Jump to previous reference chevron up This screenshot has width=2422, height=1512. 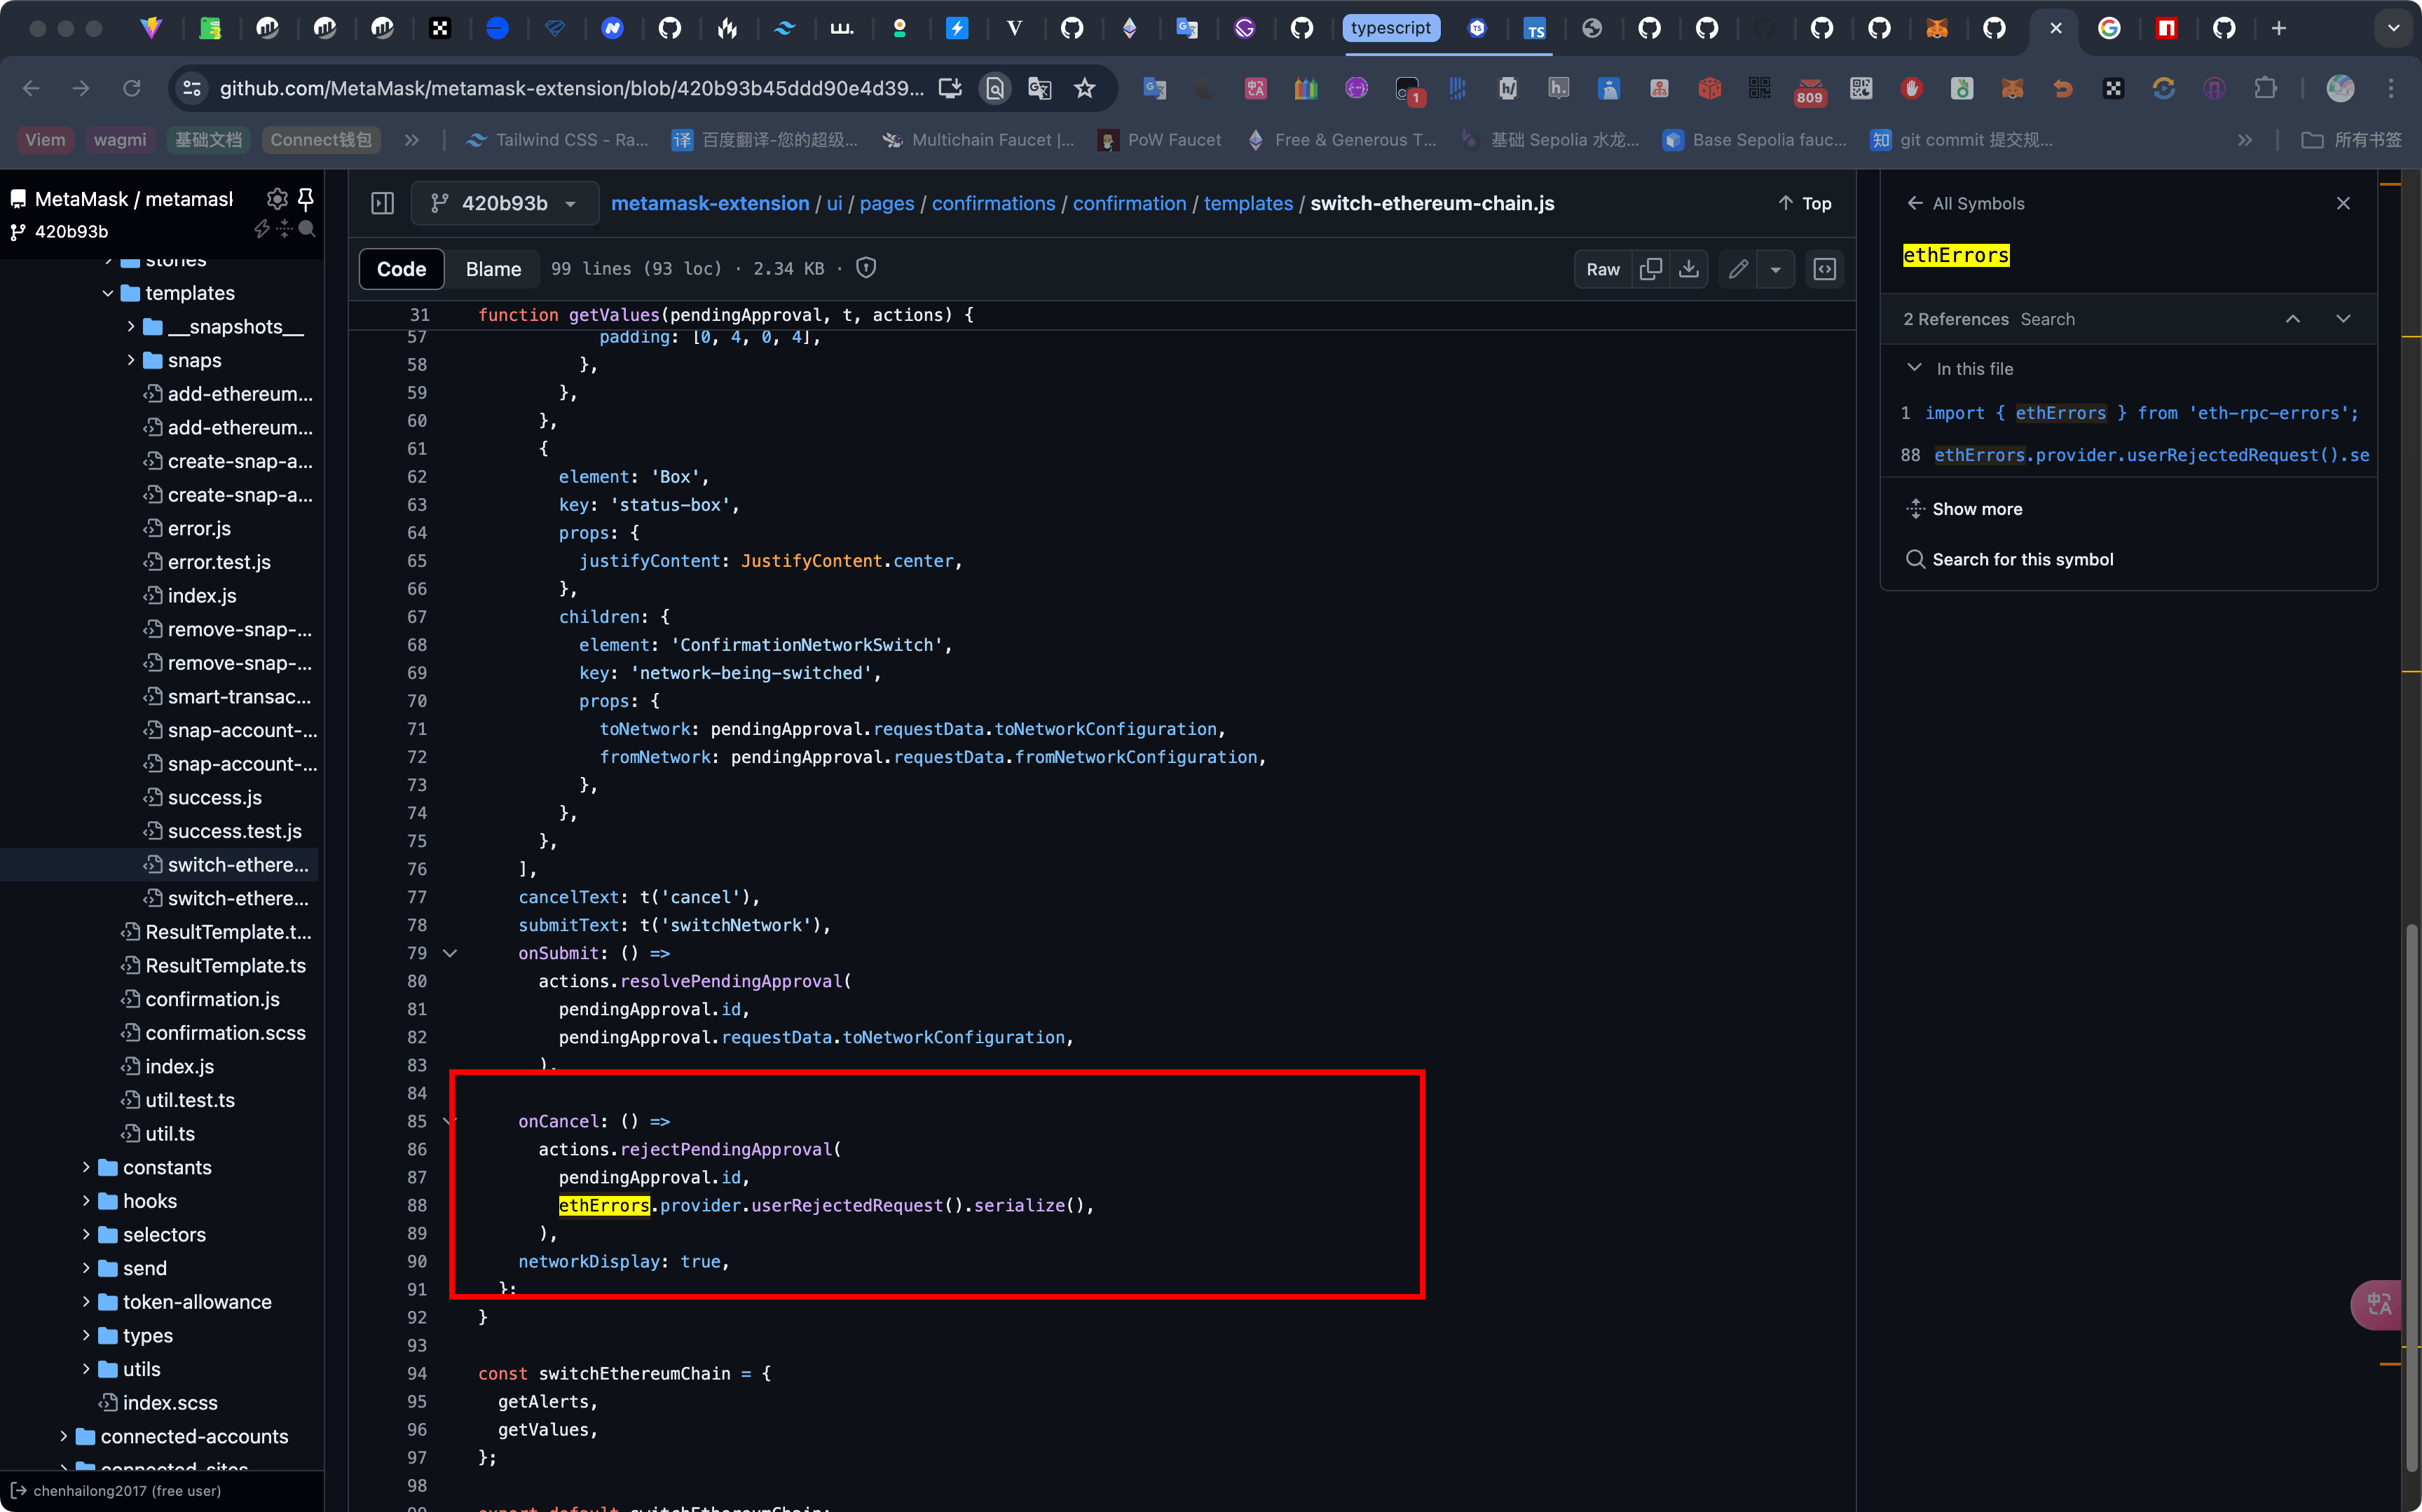coord(2293,319)
